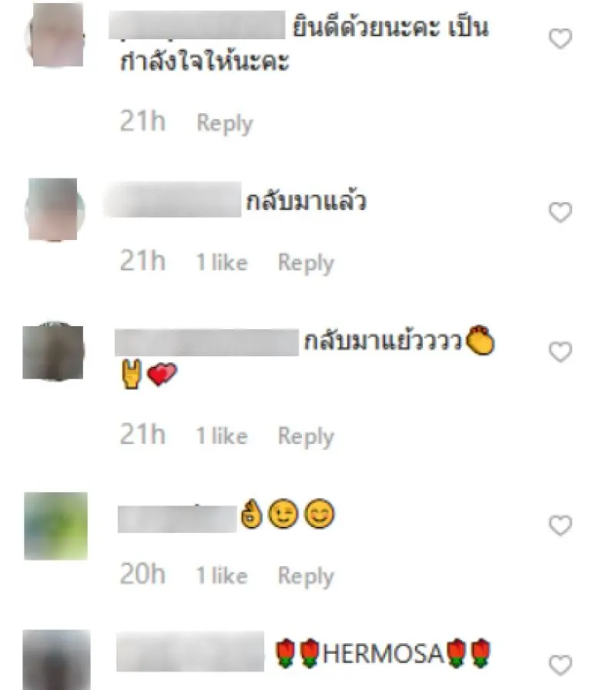Screen dimensions: 616x690
Task: View 1 like on กลับมาแล้ว comment
Action: click(x=222, y=262)
